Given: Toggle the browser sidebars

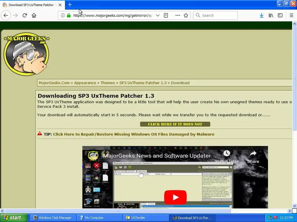Looking at the screenshot, I should [280, 15].
